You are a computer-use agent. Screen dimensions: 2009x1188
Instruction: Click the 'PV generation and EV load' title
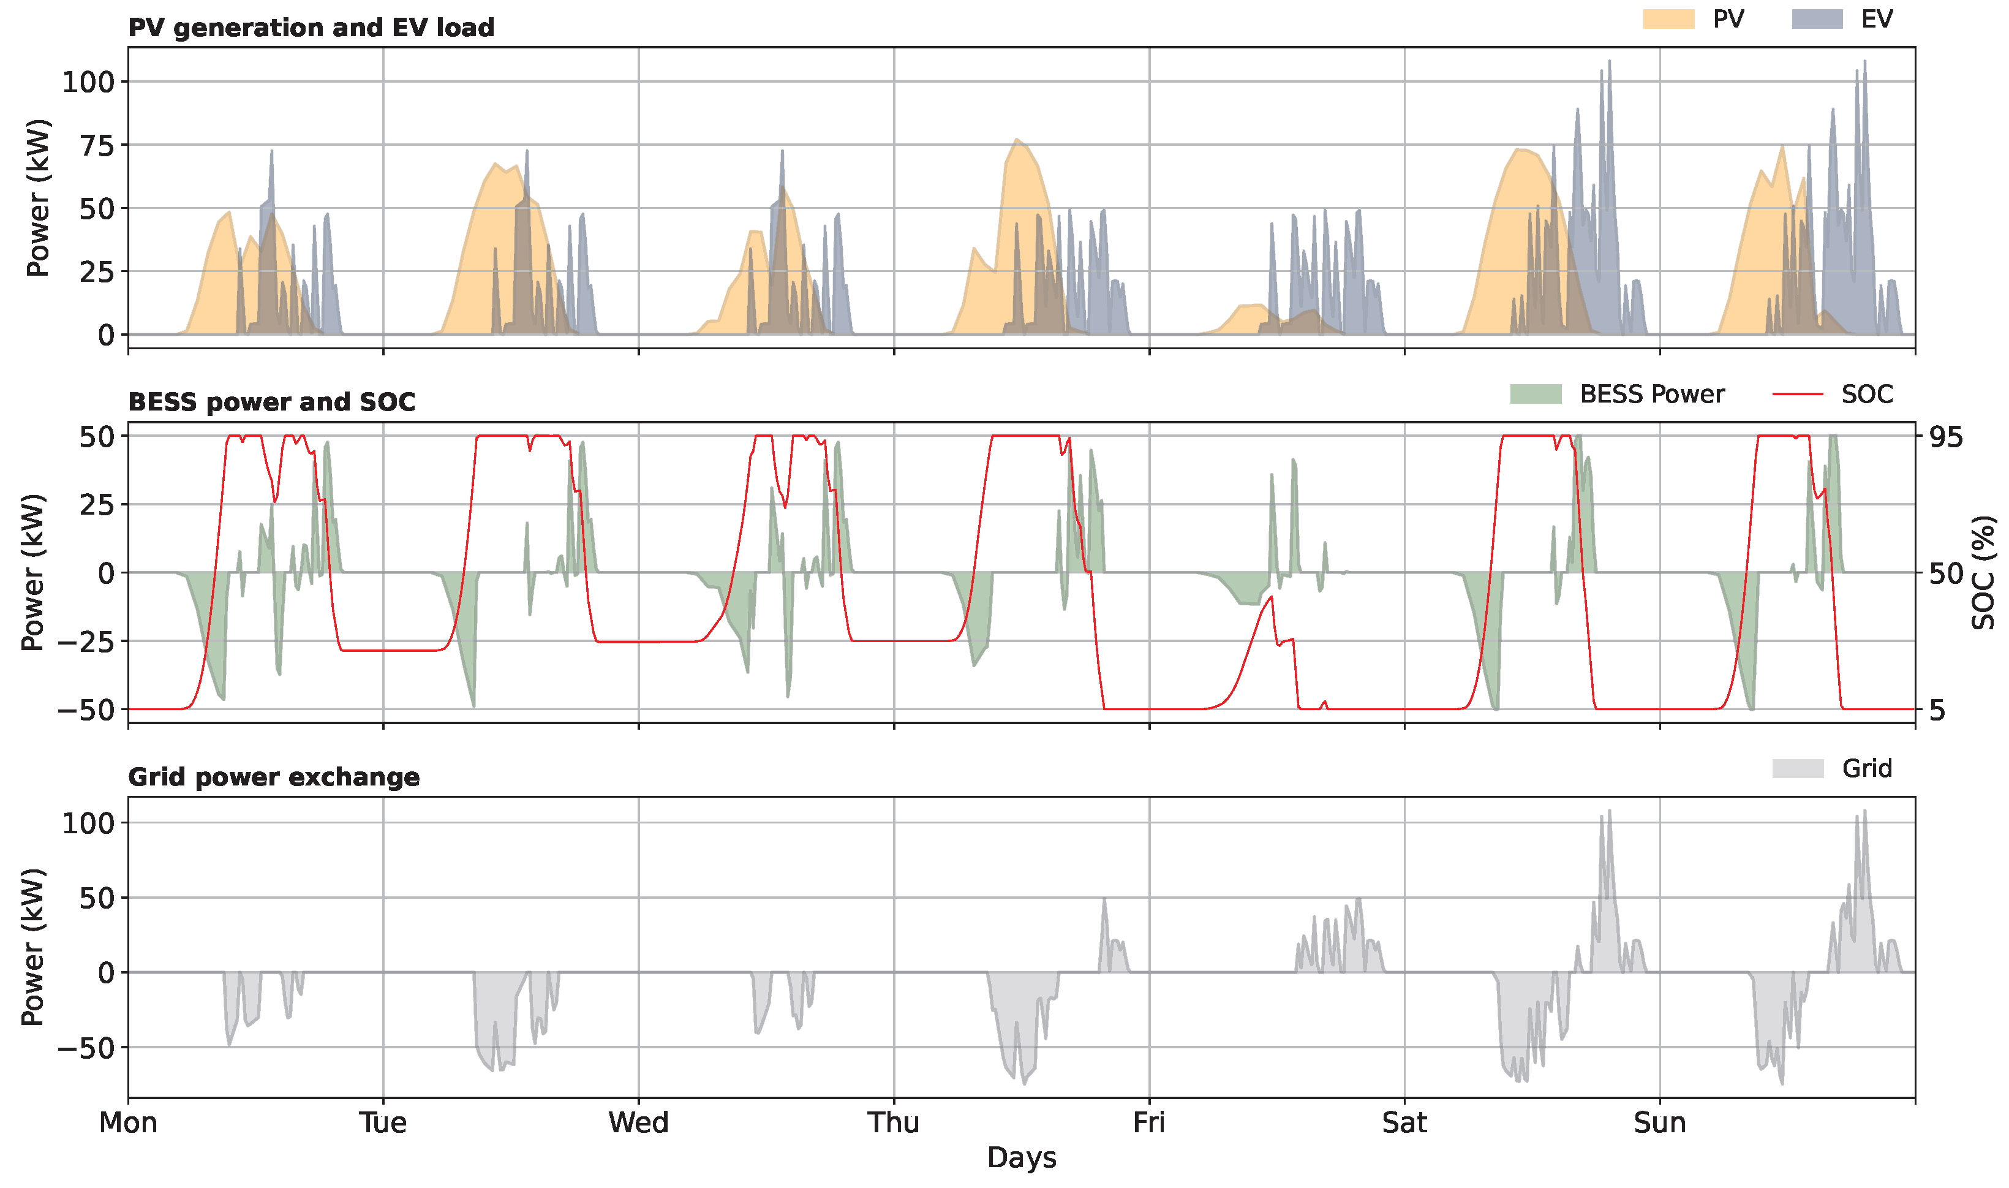311,28
